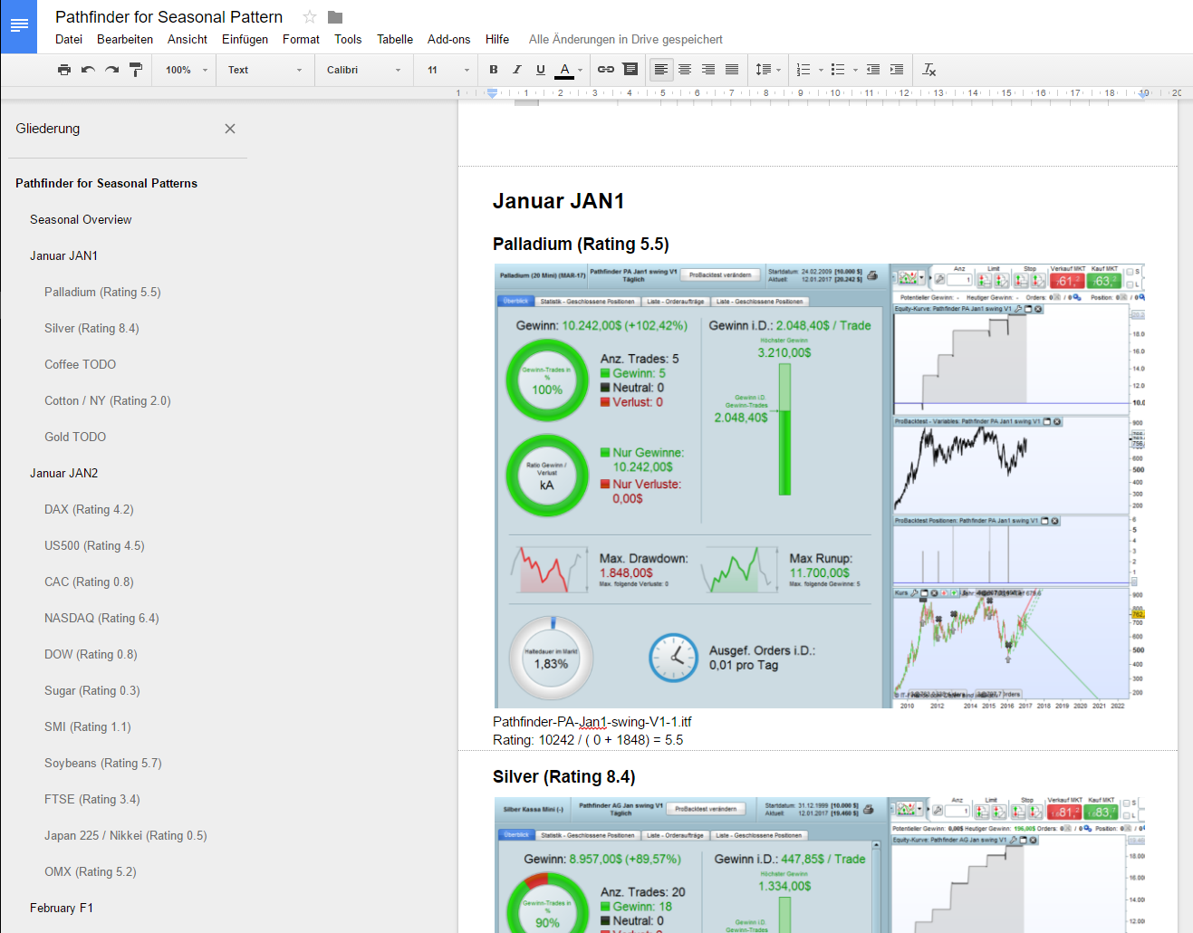Open the Add-ons menu
1193x933 pixels.
pyautogui.click(x=449, y=39)
